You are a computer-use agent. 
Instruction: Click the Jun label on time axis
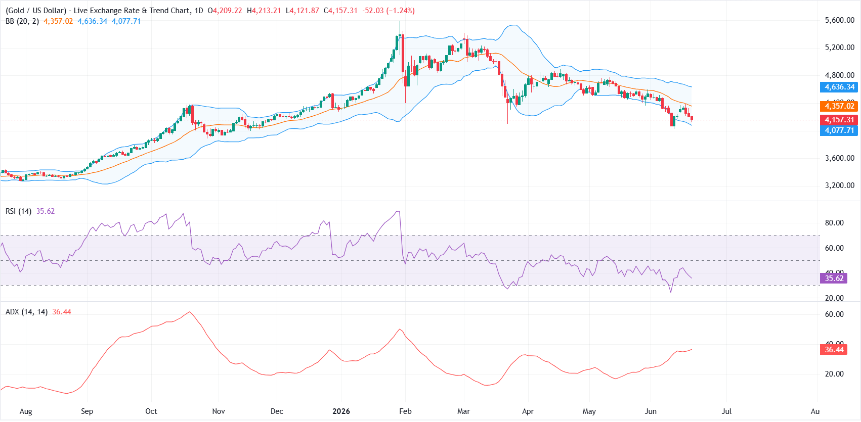tap(651, 411)
